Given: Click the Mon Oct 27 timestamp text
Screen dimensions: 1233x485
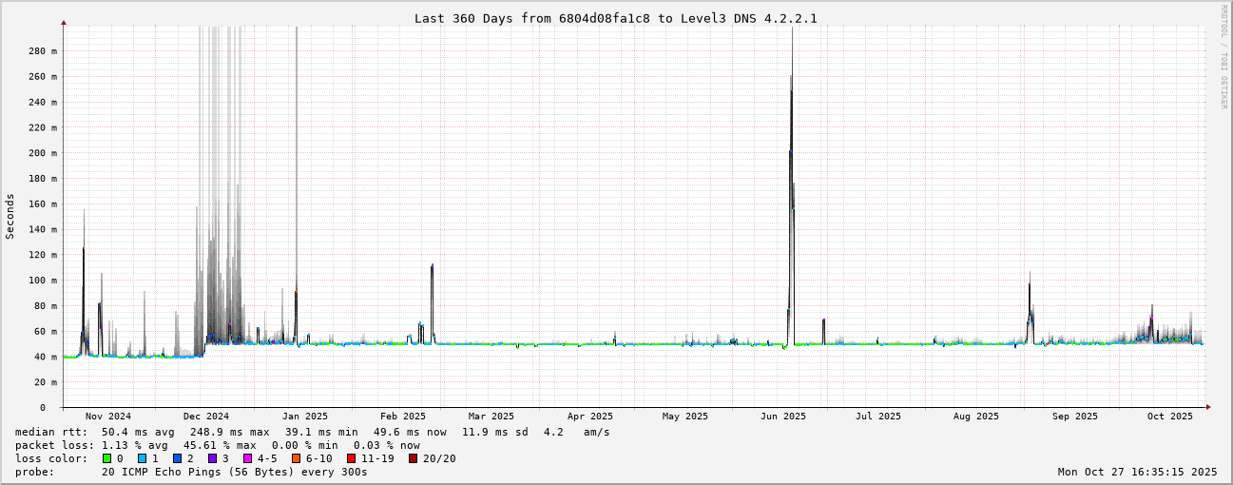Looking at the screenshot, I should point(1137,472).
